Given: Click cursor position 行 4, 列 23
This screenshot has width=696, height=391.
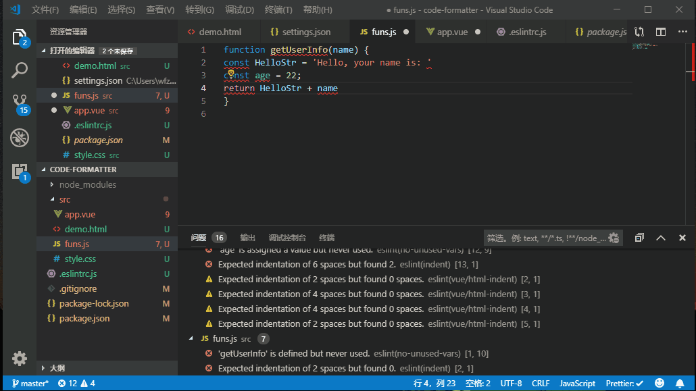Looking at the screenshot, I should coord(434,383).
